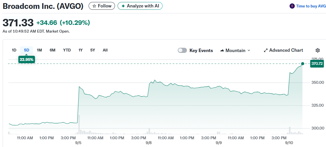Click the 9/8 date axis label
The height and width of the screenshot is (147, 326).
[149, 143]
